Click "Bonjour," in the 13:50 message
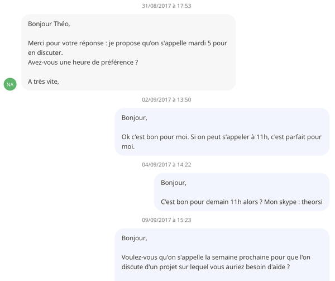The image size is (335, 281). click(x=134, y=117)
